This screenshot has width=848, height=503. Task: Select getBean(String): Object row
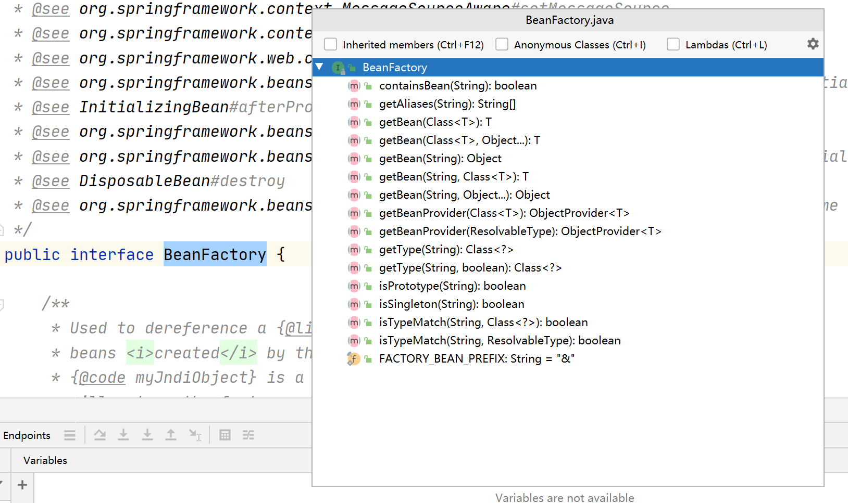point(568,159)
